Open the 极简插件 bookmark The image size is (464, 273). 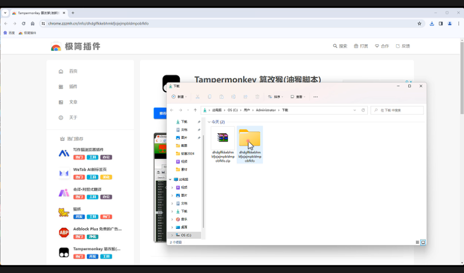(x=27, y=33)
